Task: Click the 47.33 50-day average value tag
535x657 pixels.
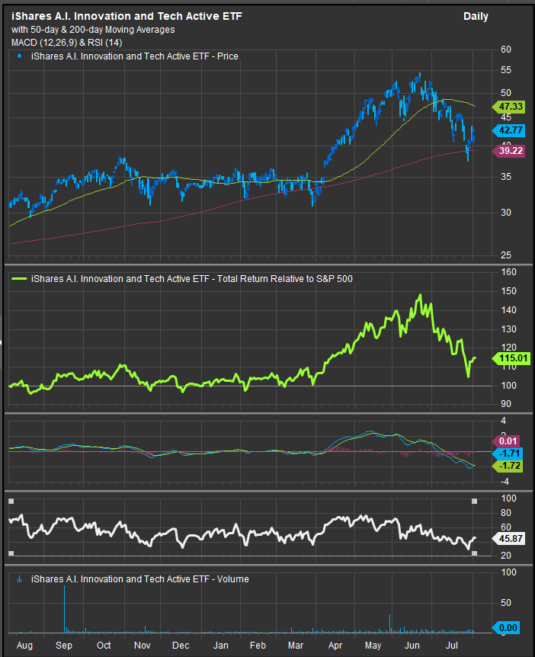Action: pos(508,107)
